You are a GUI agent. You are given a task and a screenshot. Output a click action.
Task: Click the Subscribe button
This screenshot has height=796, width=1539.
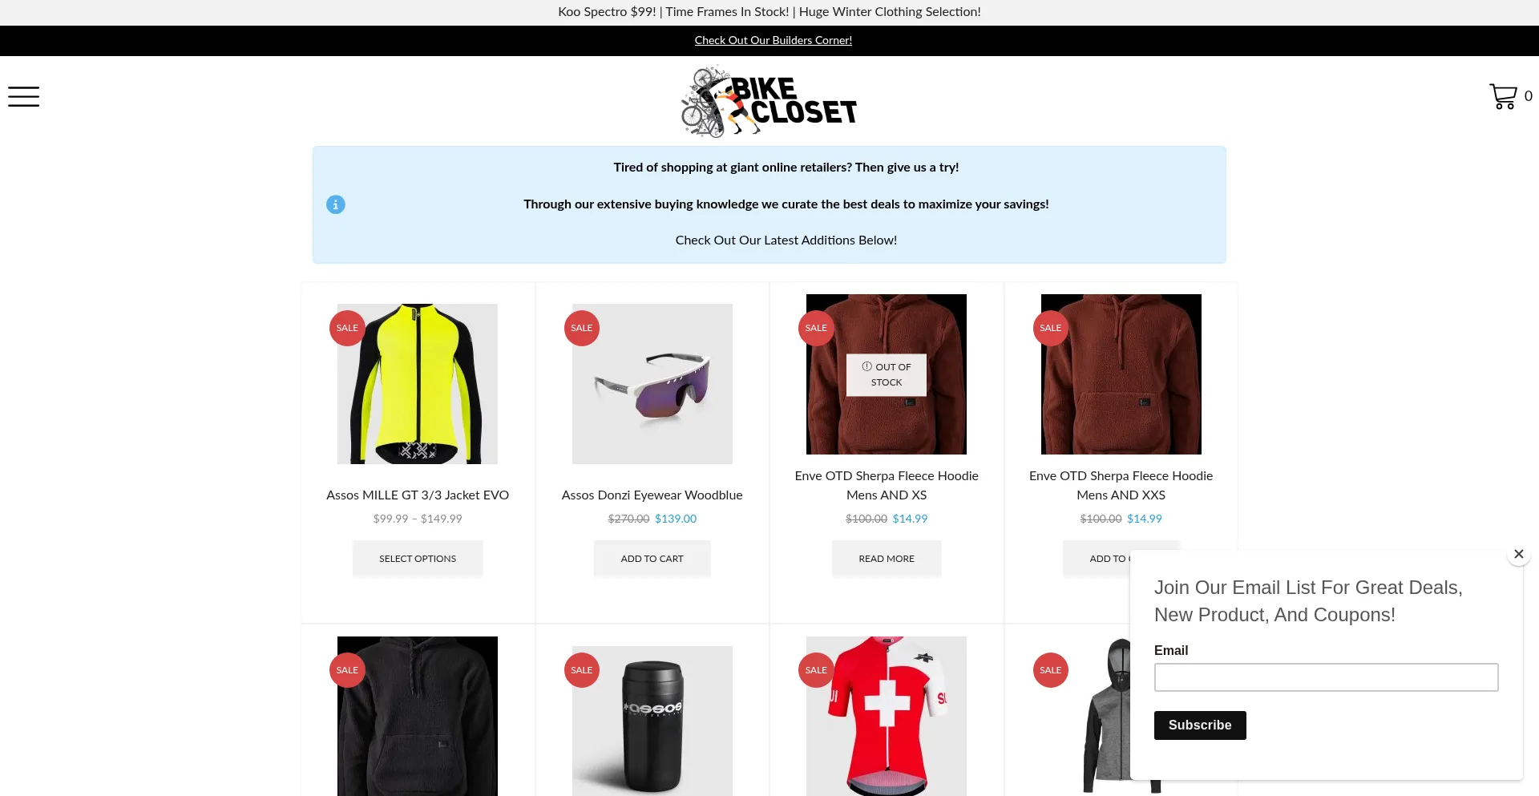[1200, 725]
